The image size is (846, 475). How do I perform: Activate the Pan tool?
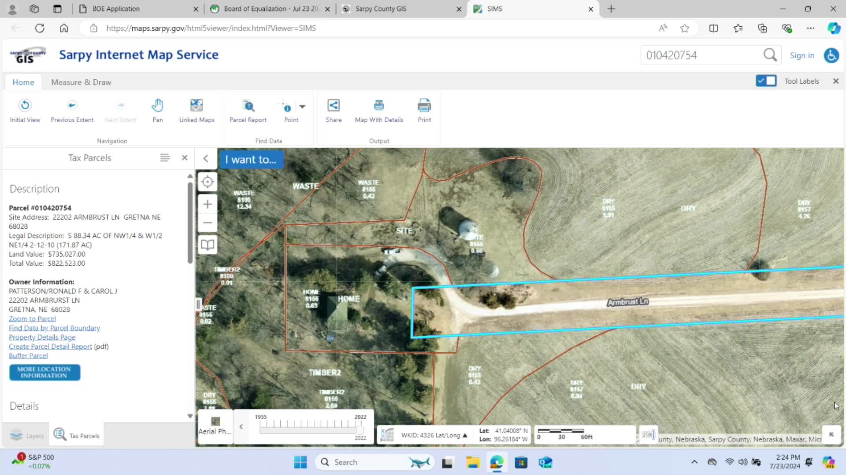click(157, 109)
